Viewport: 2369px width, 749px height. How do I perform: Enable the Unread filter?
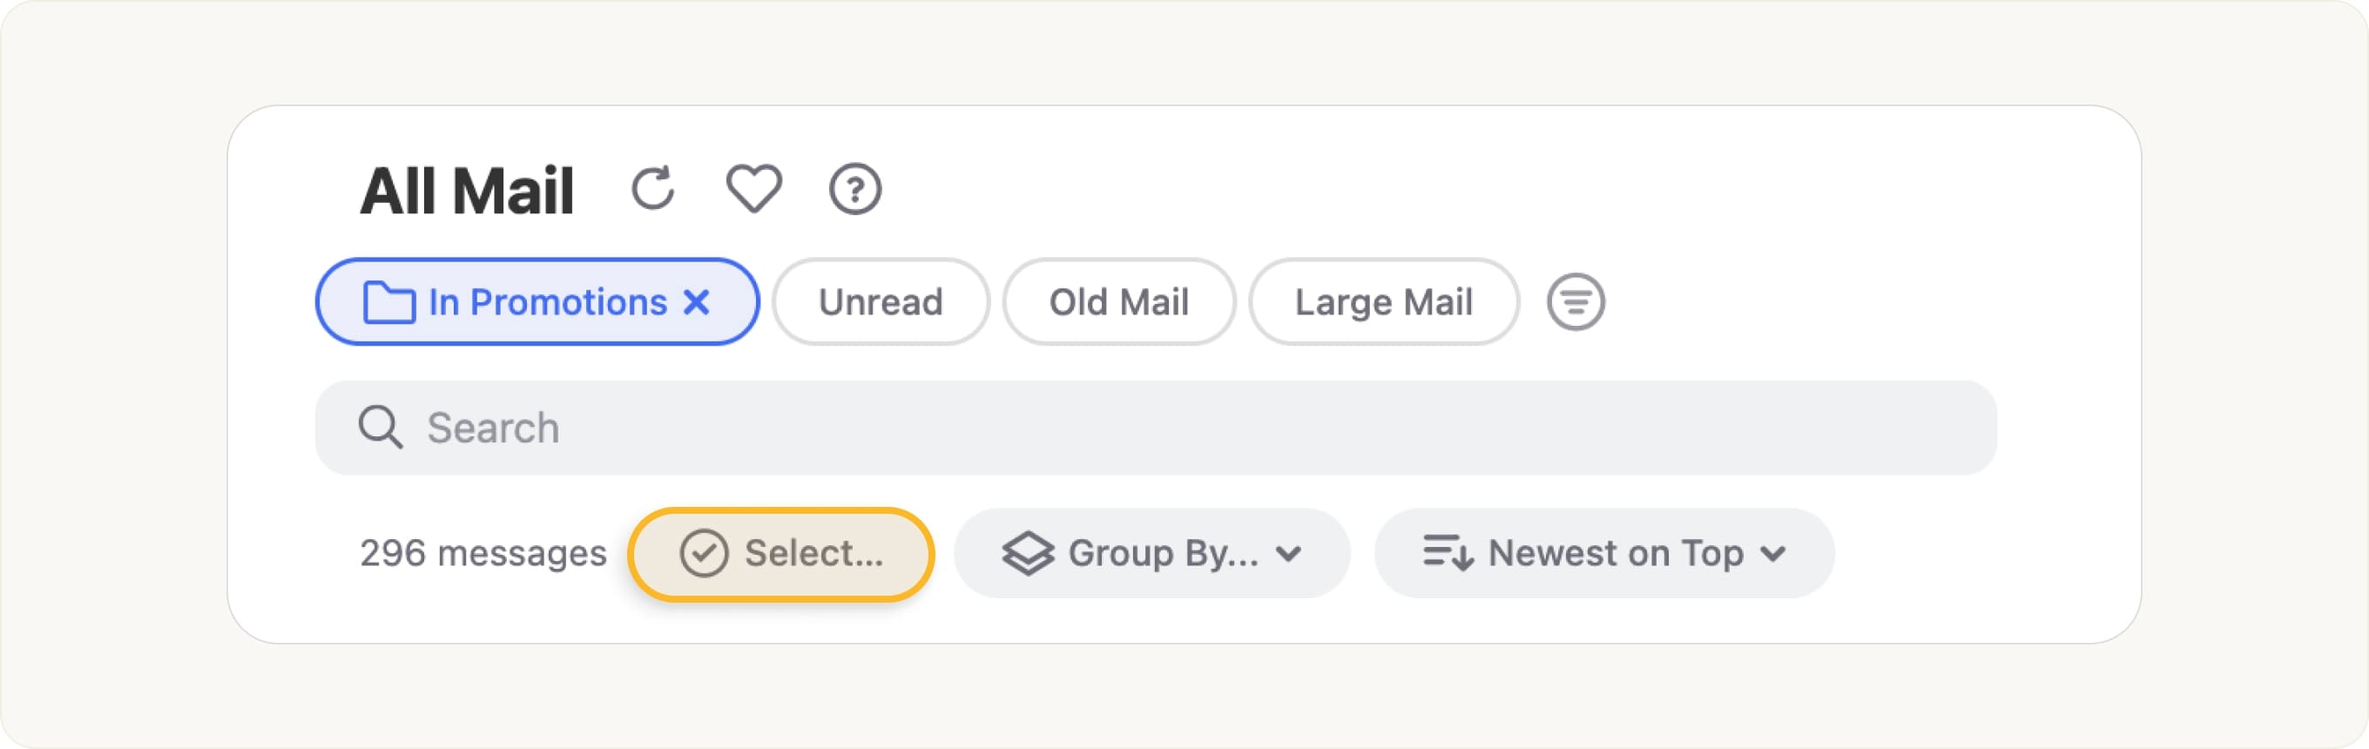[x=880, y=302]
